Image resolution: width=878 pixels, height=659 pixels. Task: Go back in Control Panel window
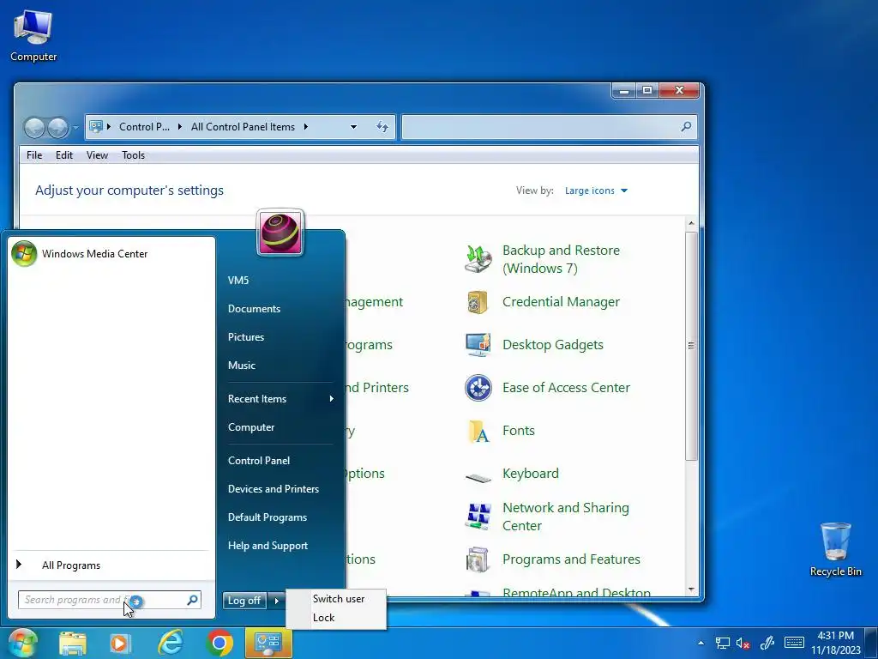pyautogui.click(x=34, y=128)
